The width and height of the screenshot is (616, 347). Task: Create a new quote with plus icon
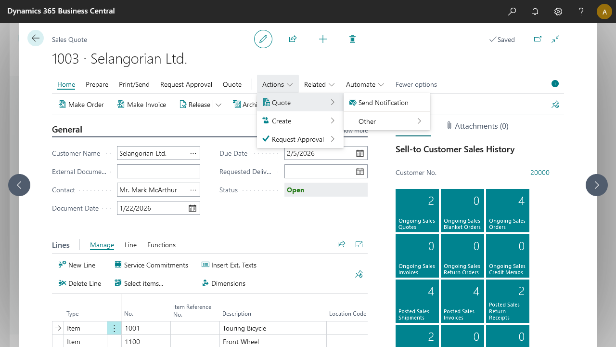(x=323, y=39)
